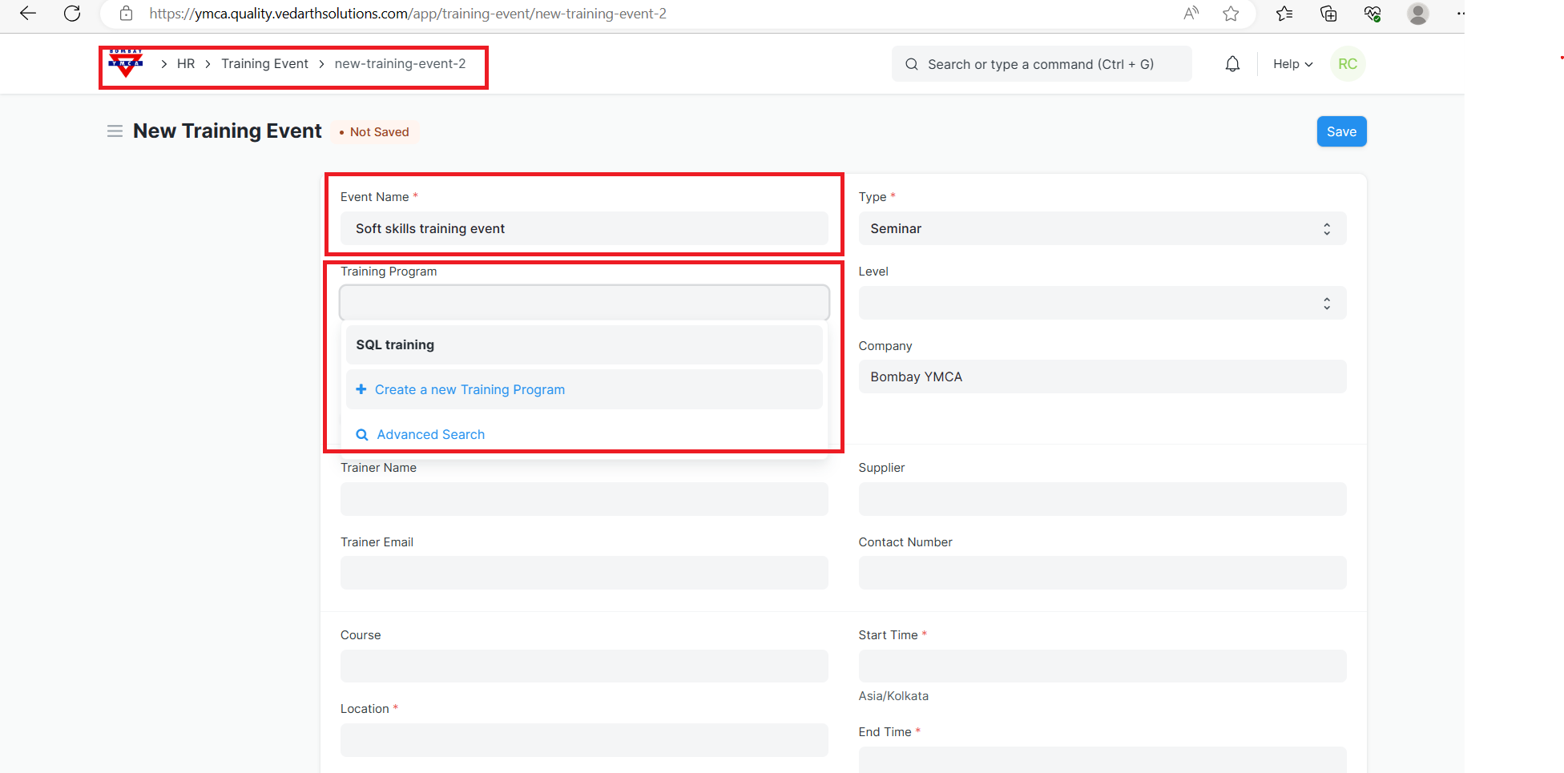Image resolution: width=1564 pixels, height=773 pixels.
Task: Click the browser back arrow
Action: pos(28,14)
